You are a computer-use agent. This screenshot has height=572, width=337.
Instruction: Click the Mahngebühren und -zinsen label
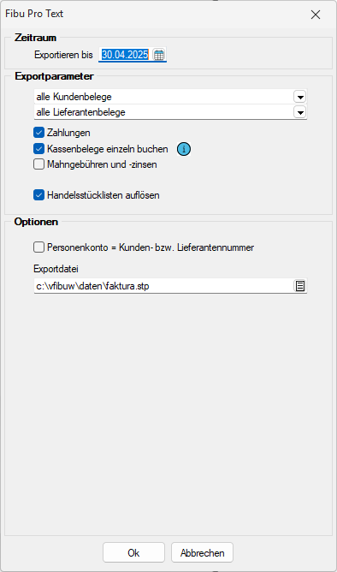click(102, 164)
